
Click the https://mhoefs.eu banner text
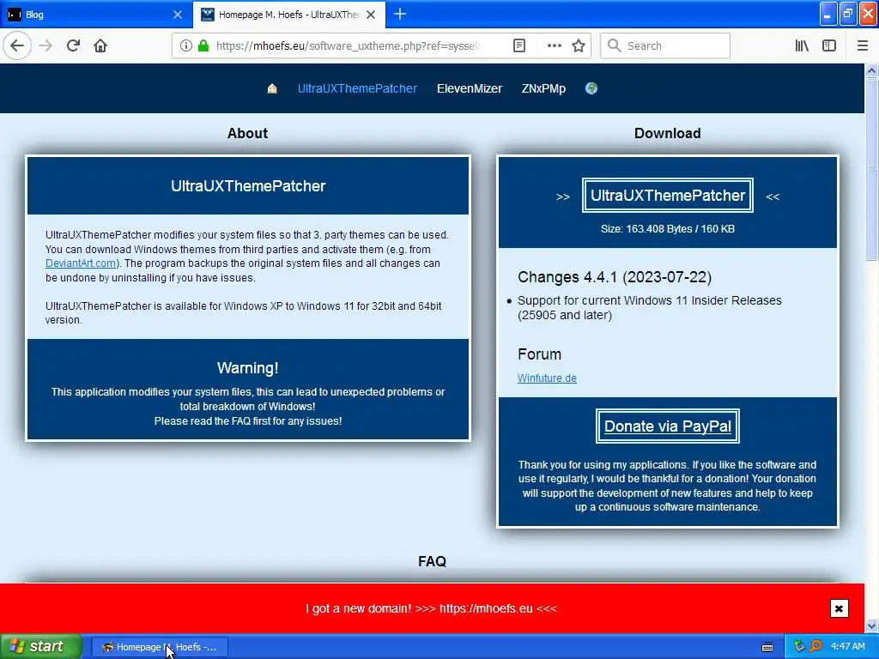click(x=486, y=608)
